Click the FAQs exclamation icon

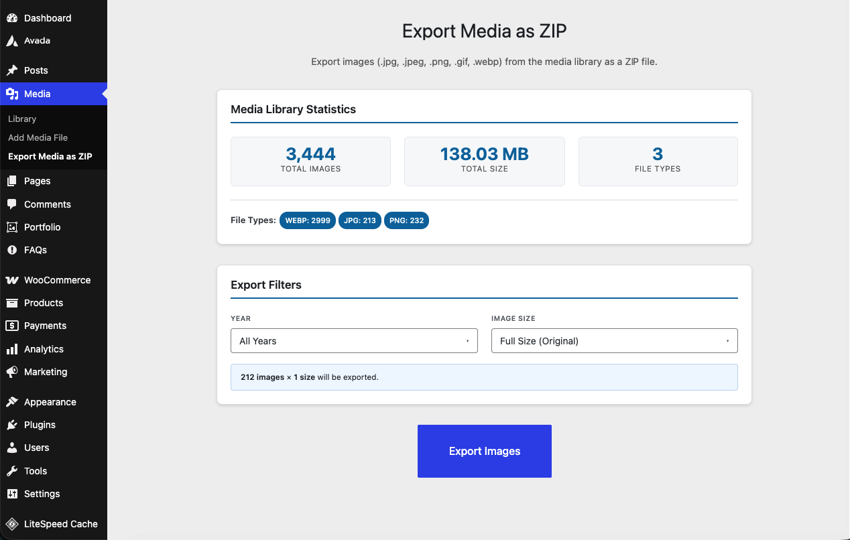pyautogui.click(x=12, y=250)
